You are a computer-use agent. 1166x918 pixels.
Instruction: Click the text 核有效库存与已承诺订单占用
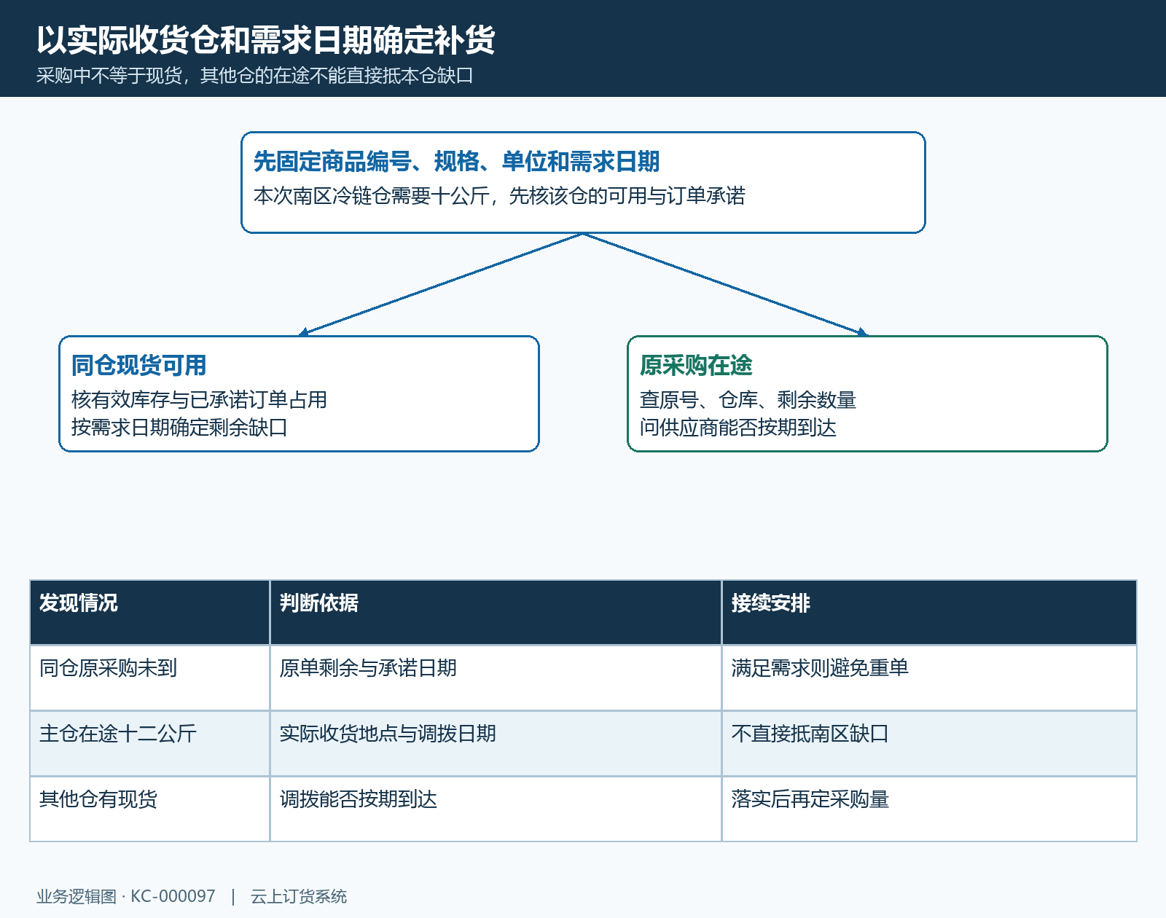point(199,400)
